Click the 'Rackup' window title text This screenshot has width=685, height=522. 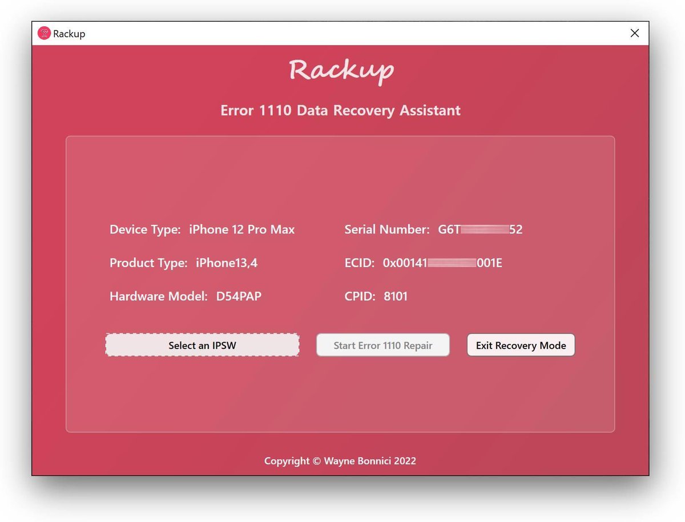tap(69, 34)
